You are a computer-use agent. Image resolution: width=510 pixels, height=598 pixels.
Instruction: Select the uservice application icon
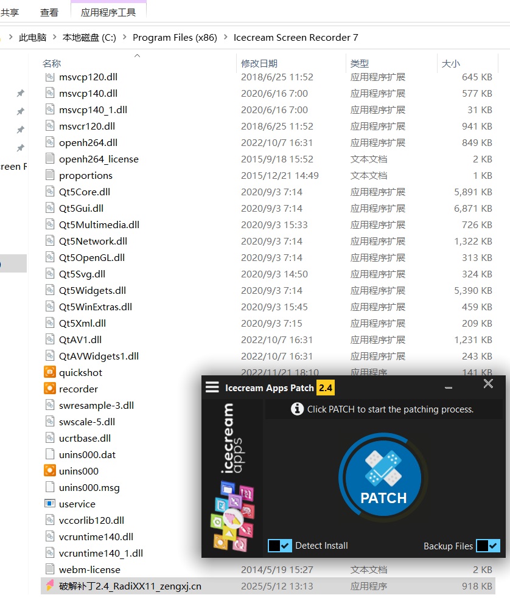[49, 504]
